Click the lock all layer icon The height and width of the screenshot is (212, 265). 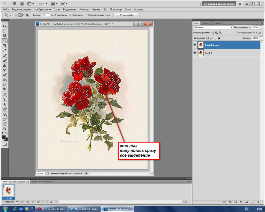click(219, 38)
